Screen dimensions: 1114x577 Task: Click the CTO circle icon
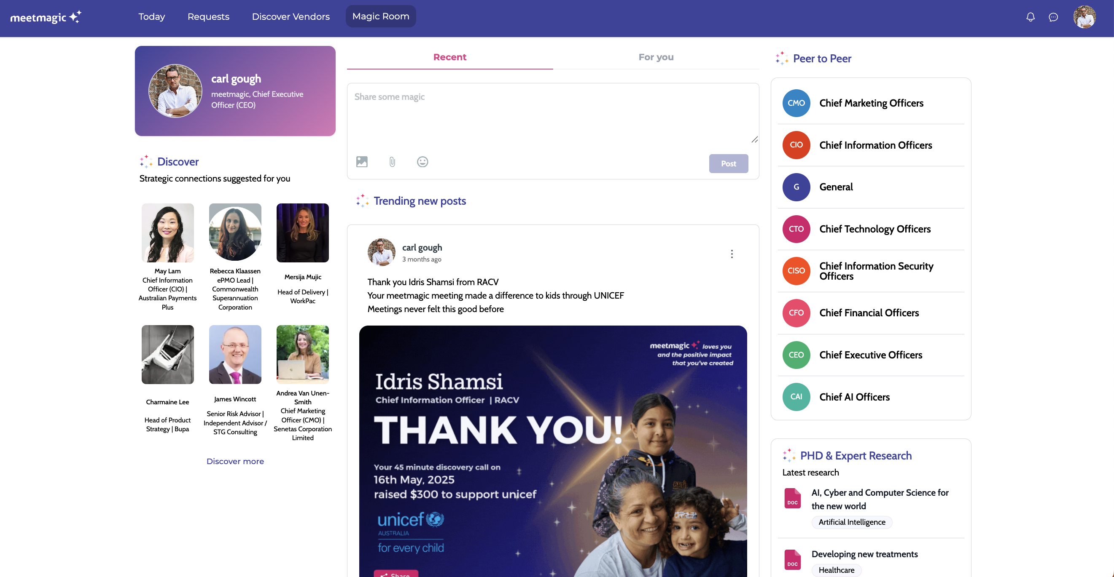point(796,229)
